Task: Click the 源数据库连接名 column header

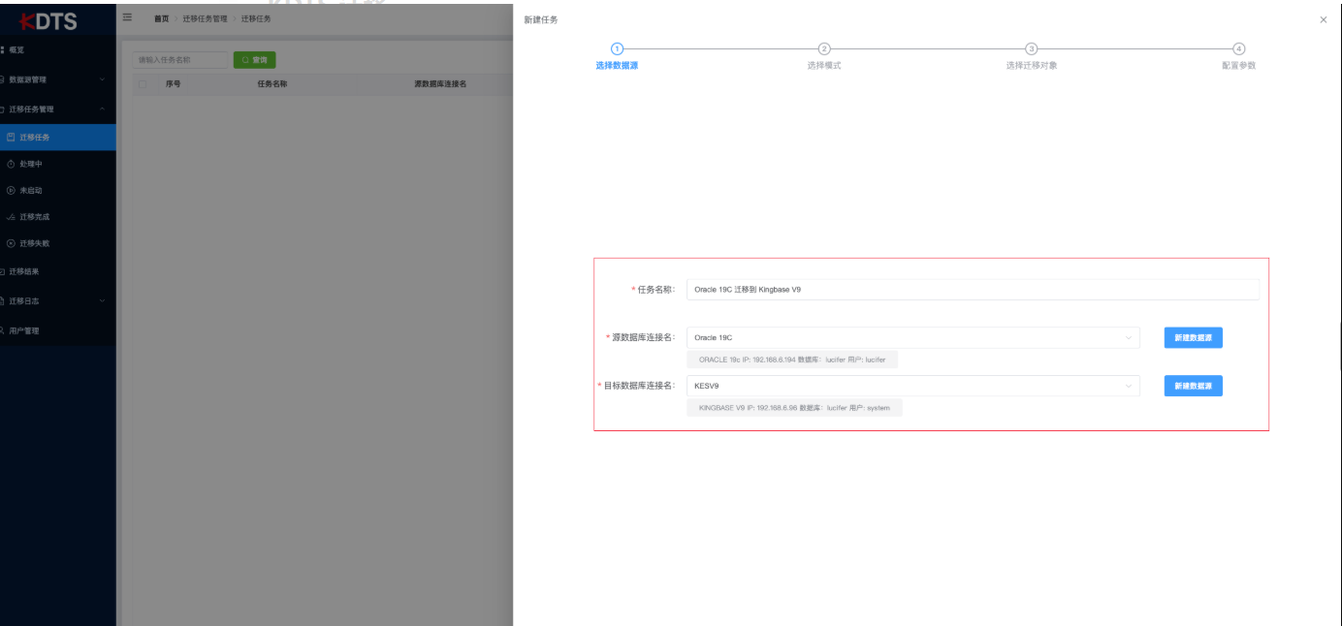Action: [440, 84]
